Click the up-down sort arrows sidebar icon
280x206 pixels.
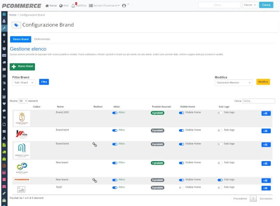click(4, 41)
